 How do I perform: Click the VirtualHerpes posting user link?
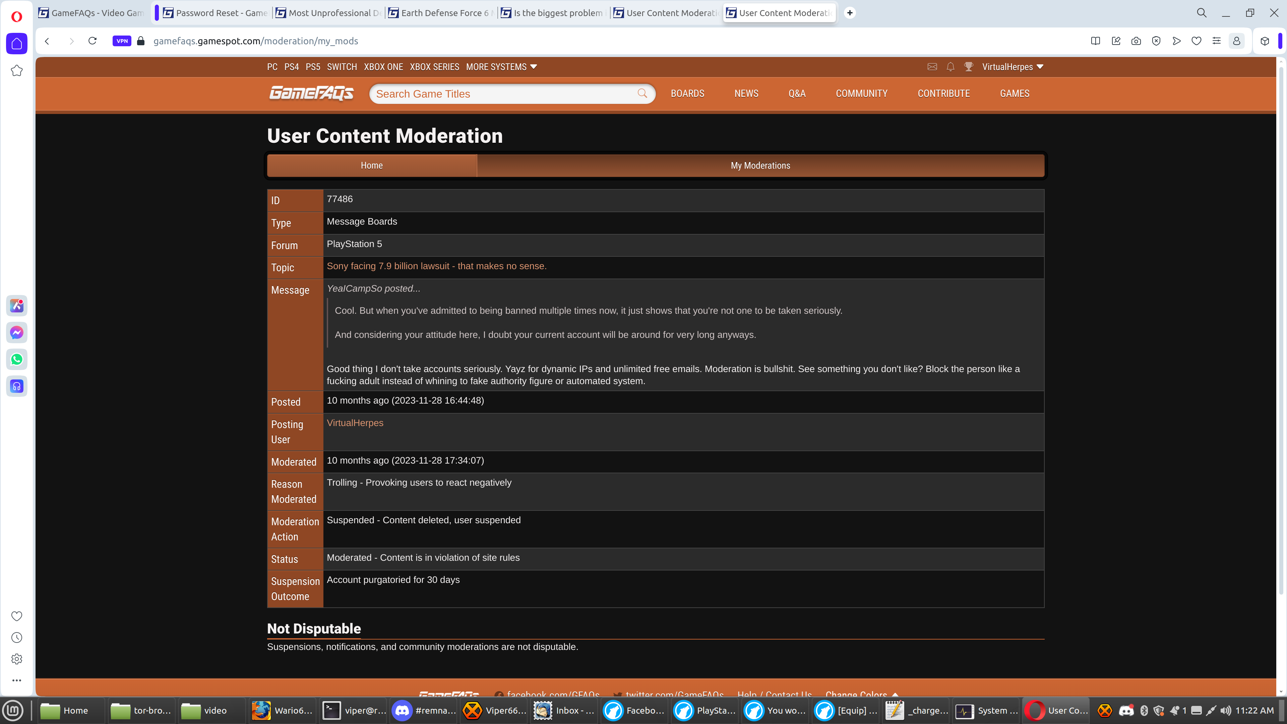[355, 423]
